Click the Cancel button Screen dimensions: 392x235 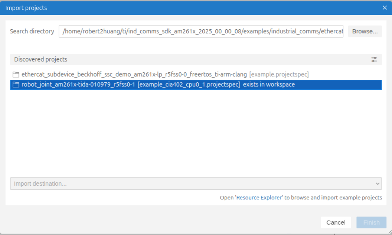point(336,222)
